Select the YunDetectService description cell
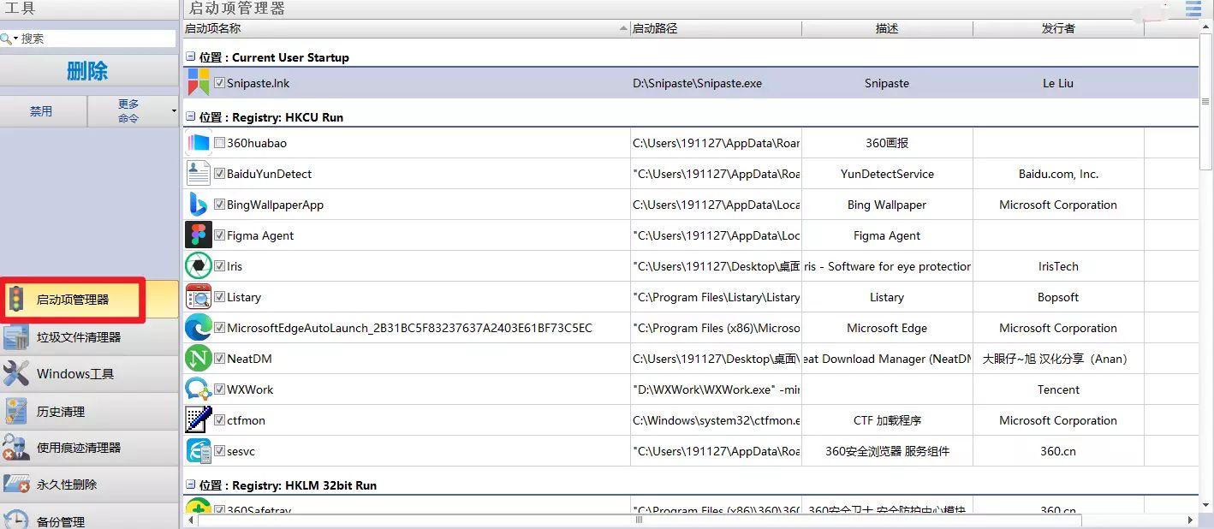This screenshot has height=529, width=1214. click(887, 174)
